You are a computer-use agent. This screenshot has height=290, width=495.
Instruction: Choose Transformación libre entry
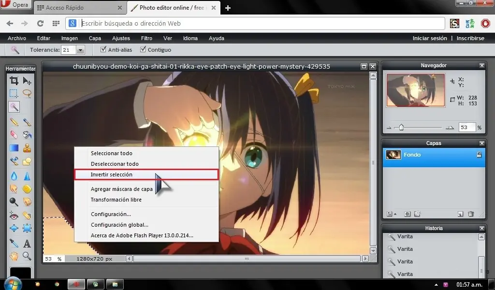pyautogui.click(x=146, y=200)
